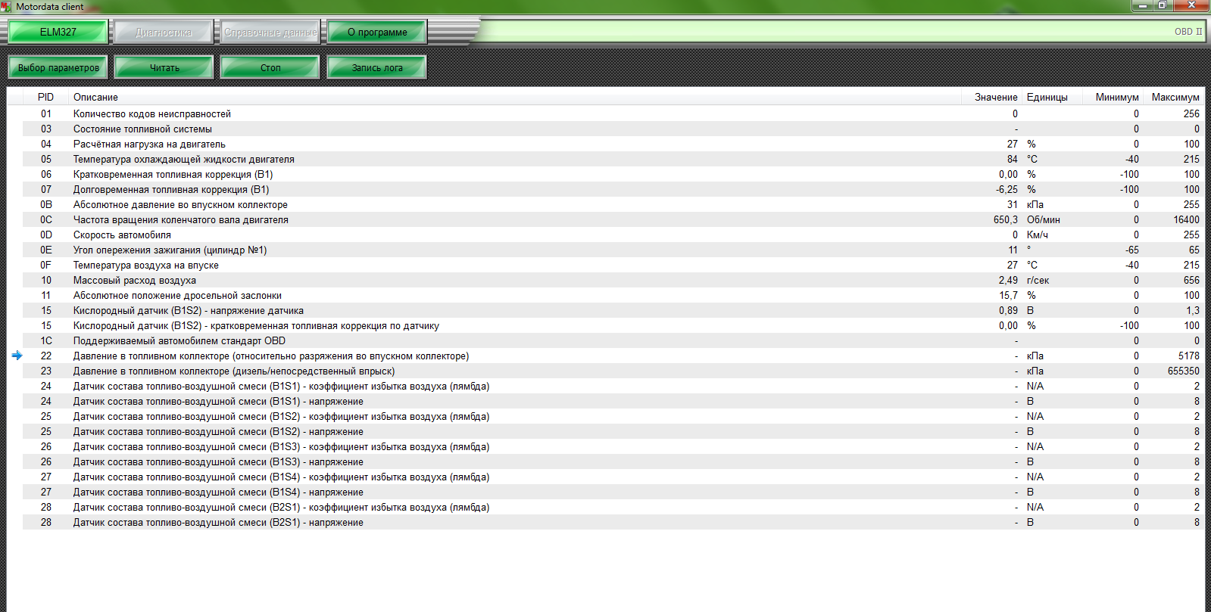Maximize the Motordata client window
The image size is (1211, 612).
click(1162, 5)
